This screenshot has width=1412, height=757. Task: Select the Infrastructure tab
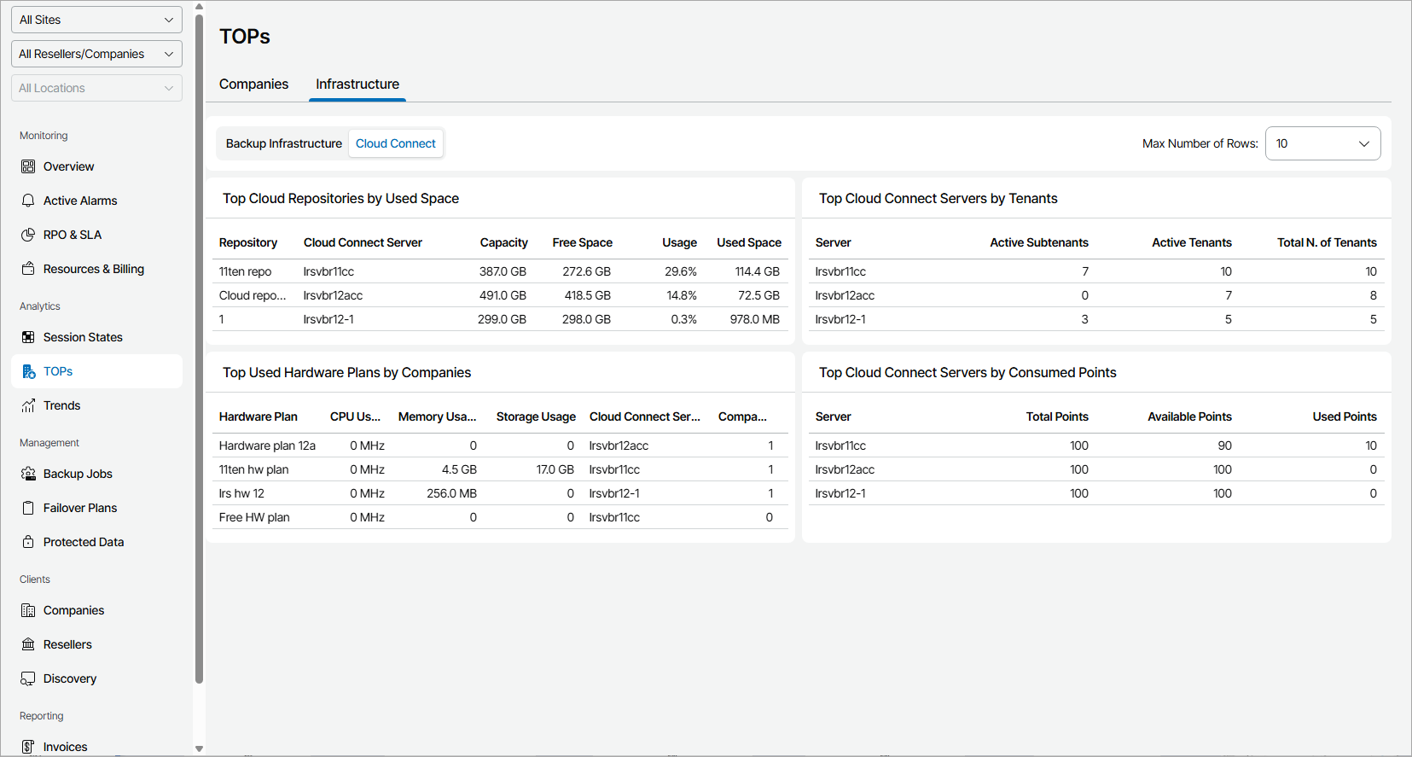pos(357,84)
